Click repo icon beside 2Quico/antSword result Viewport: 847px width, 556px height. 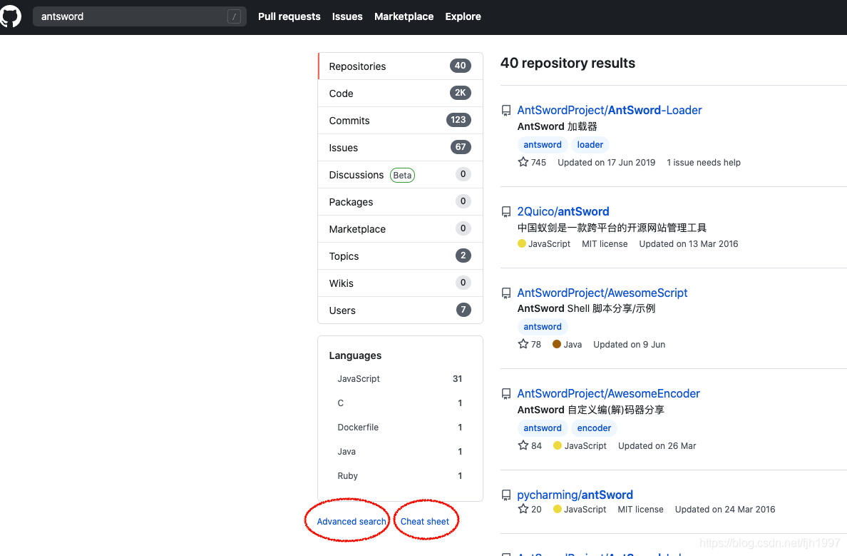pos(506,211)
